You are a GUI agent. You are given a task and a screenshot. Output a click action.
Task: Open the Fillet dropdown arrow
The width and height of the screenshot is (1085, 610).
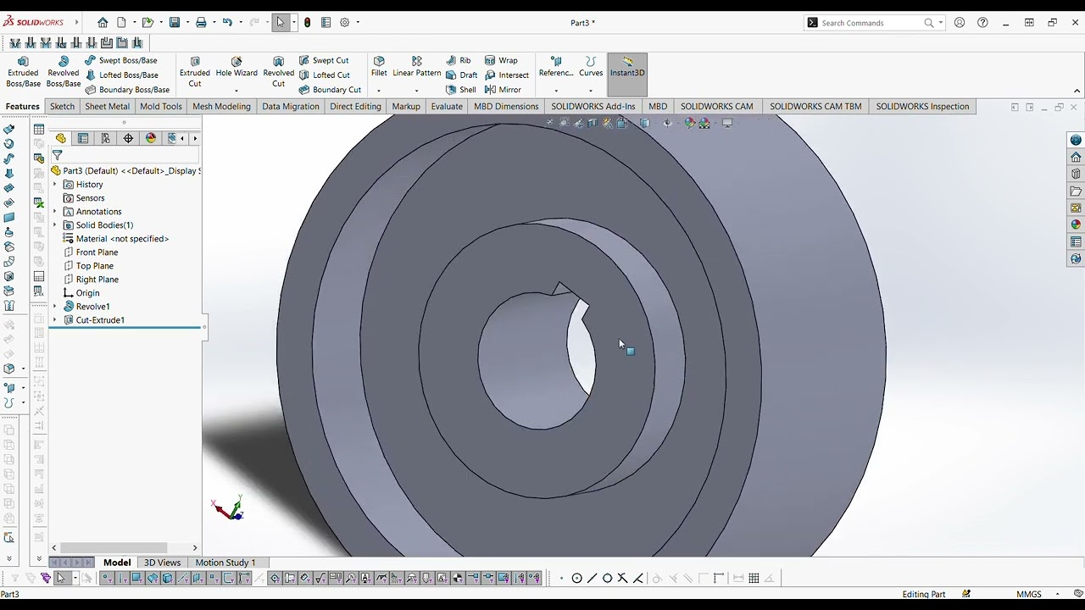pyautogui.click(x=379, y=91)
